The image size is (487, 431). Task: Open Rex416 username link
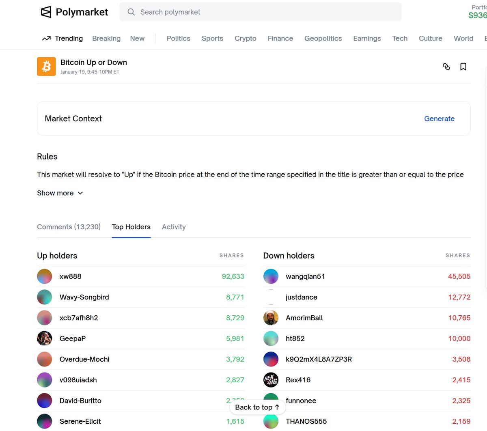pos(298,380)
